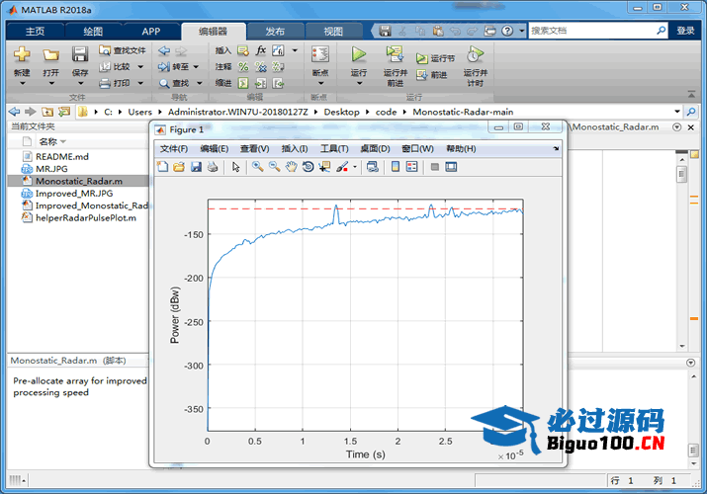The width and height of the screenshot is (707, 494).
Task: Click the Uncomment icon with crossed percent
Action: pyautogui.click(x=261, y=66)
